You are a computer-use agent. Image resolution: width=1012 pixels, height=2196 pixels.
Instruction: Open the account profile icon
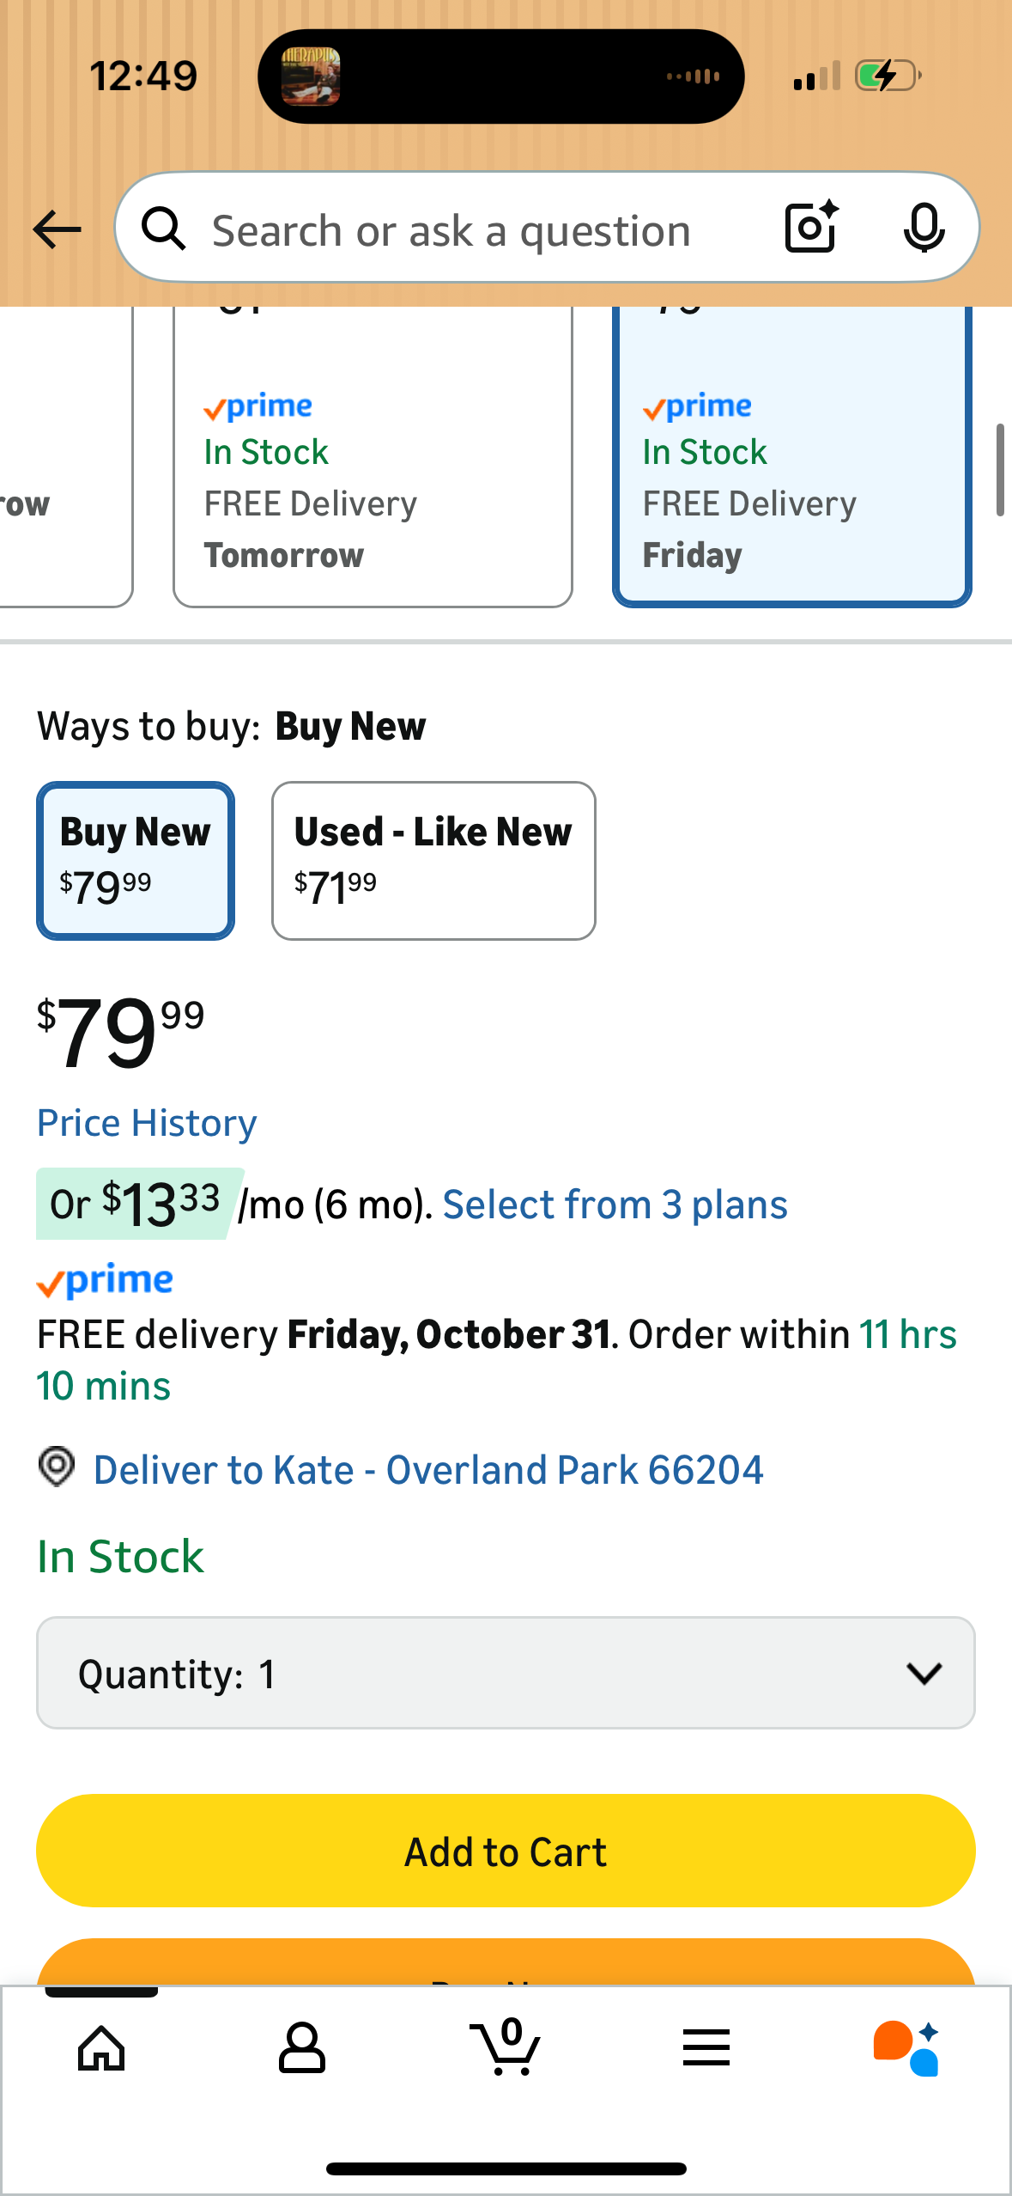pyautogui.click(x=302, y=2048)
